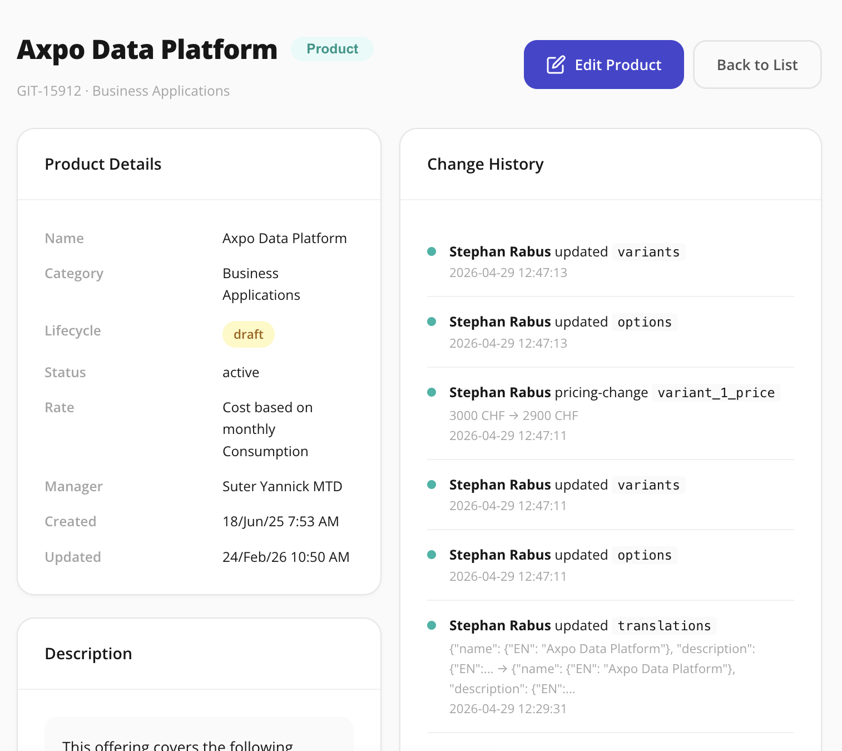The width and height of the screenshot is (842, 751).
Task: Click the Category value Business Applications
Action: coord(261,284)
